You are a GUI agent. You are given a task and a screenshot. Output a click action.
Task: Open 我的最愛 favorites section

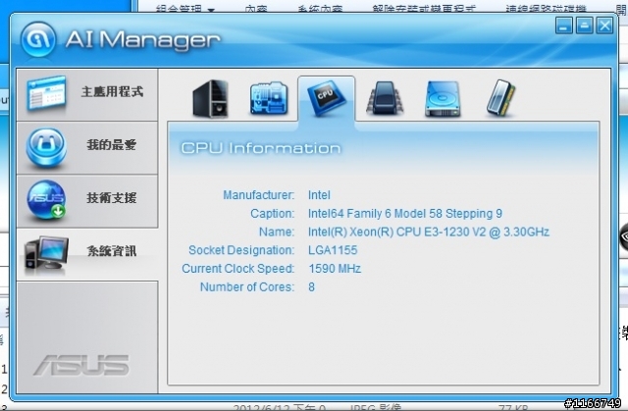[x=87, y=148]
